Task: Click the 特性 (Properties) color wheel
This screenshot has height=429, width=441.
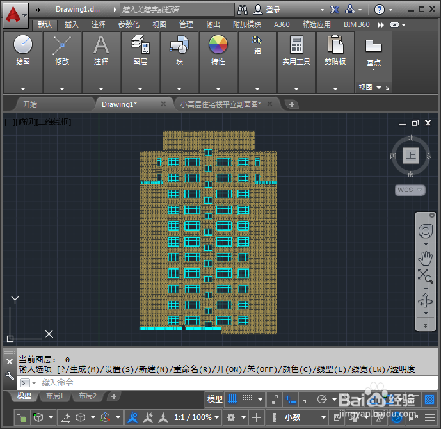Action: pyautogui.click(x=218, y=45)
